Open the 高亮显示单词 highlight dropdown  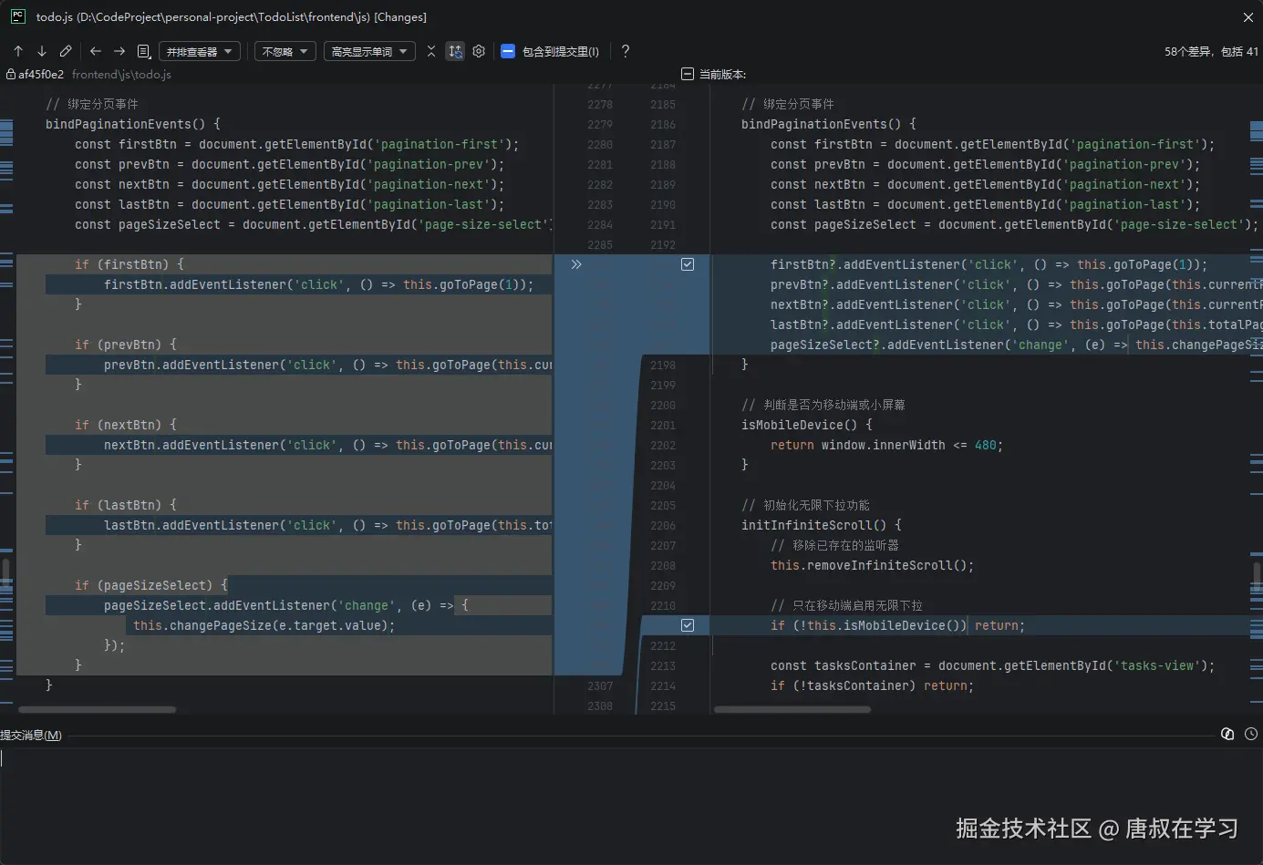pyautogui.click(x=369, y=51)
